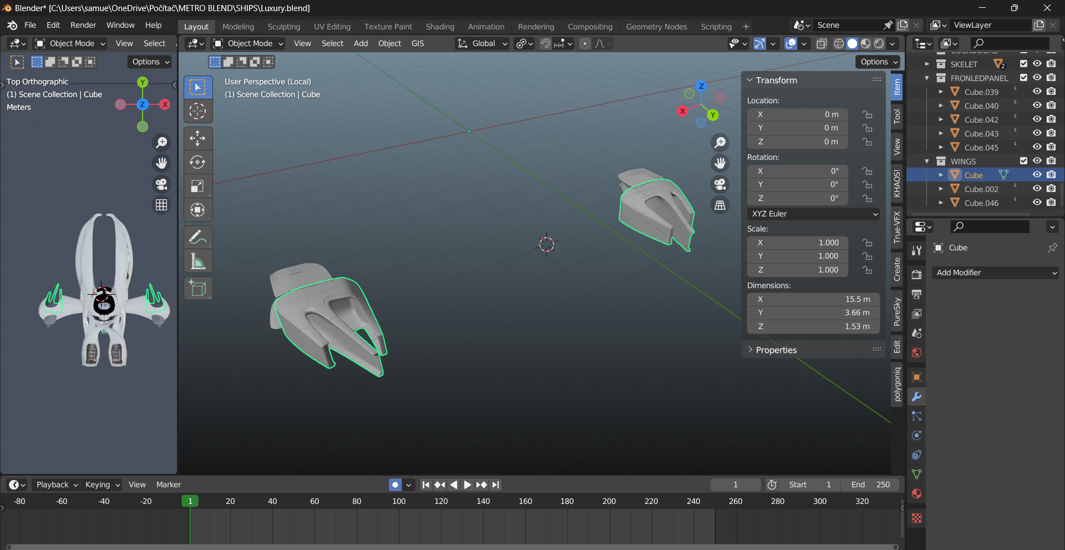Open the Object Data properties tab
This screenshot has width=1065, height=550.
[x=916, y=475]
